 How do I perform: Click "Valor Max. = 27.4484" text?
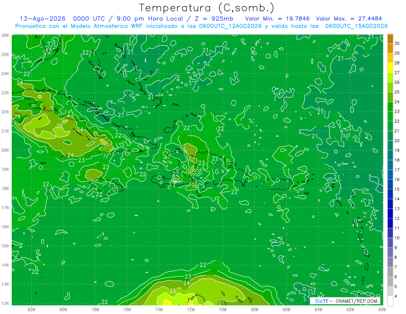349,19
